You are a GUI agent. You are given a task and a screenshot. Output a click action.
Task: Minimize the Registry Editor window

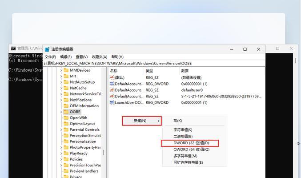(x=232, y=49)
